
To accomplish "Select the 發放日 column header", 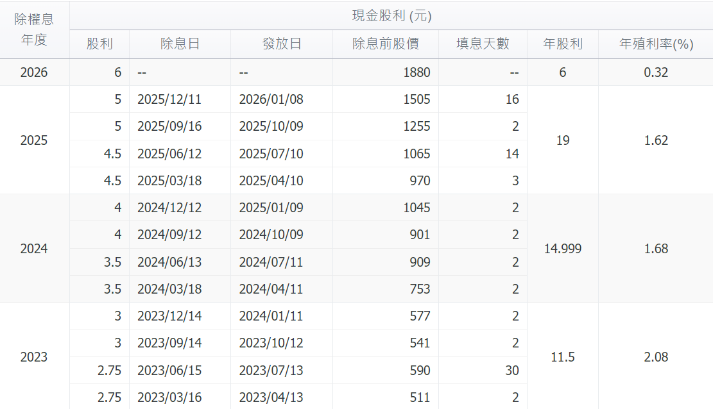I will tap(282, 44).
